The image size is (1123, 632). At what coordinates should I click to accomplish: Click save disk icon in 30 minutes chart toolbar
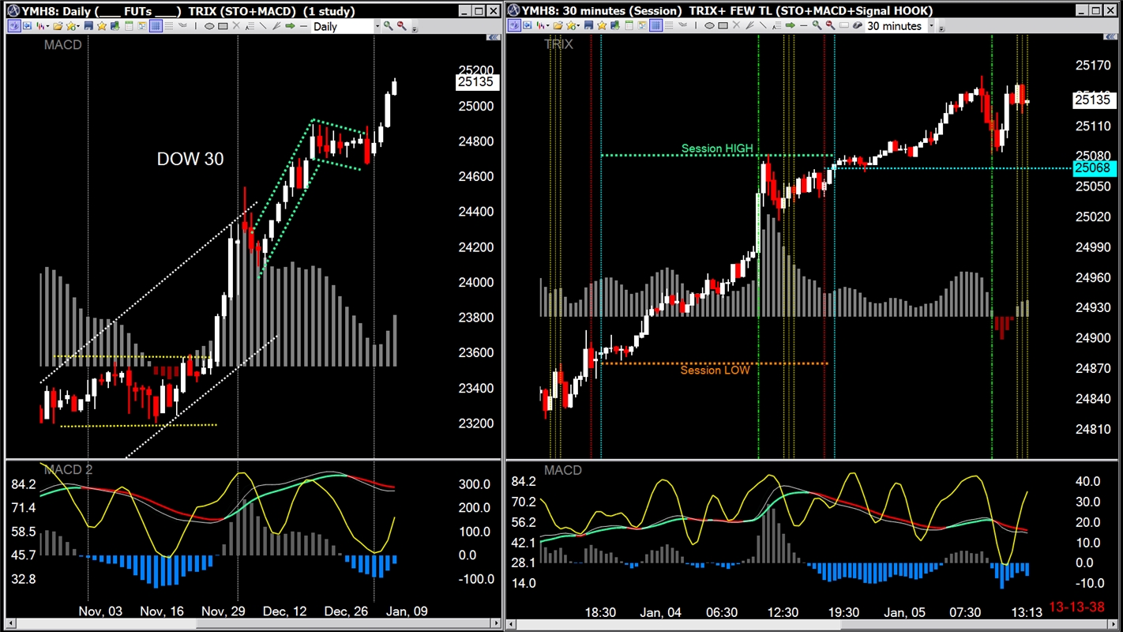(x=588, y=26)
